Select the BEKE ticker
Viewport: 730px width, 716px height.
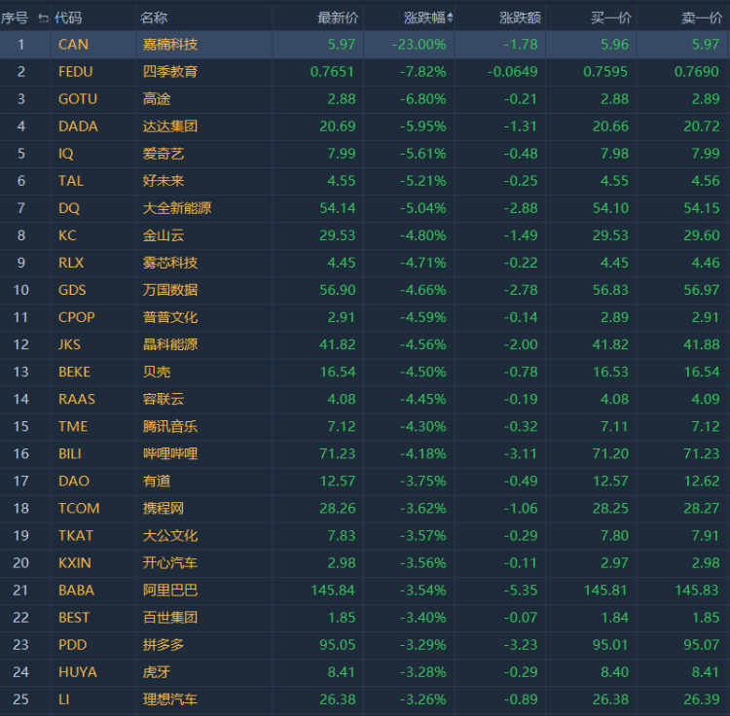[x=75, y=372]
